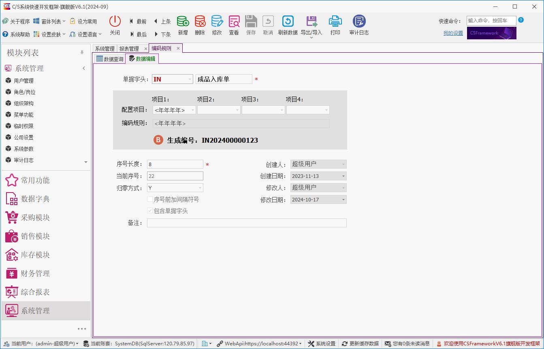
Task: Click the 刷新数据 (Refresh) toolbar icon
Action: pyautogui.click(x=288, y=25)
